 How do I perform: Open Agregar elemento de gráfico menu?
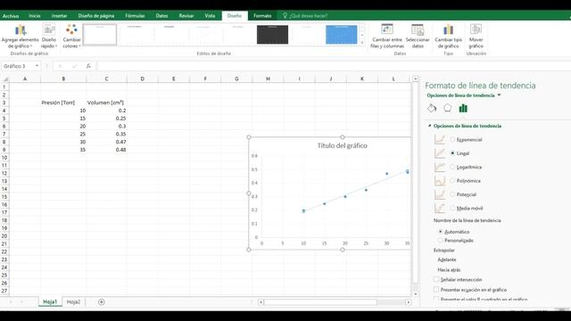click(20, 36)
